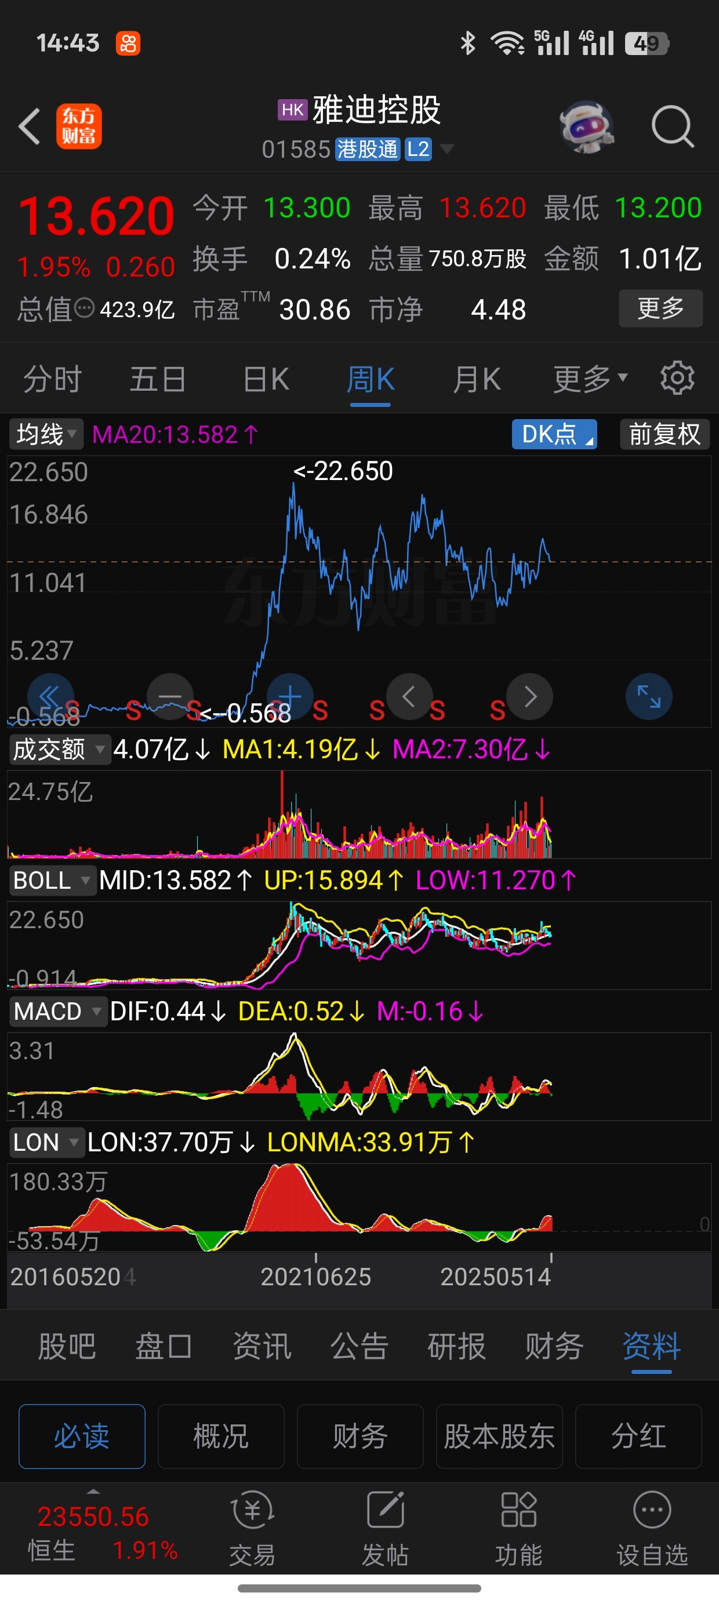Tap the DIF:0.44 MACD value
The height and width of the screenshot is (1607, 719).
[x=167, y=1011]
